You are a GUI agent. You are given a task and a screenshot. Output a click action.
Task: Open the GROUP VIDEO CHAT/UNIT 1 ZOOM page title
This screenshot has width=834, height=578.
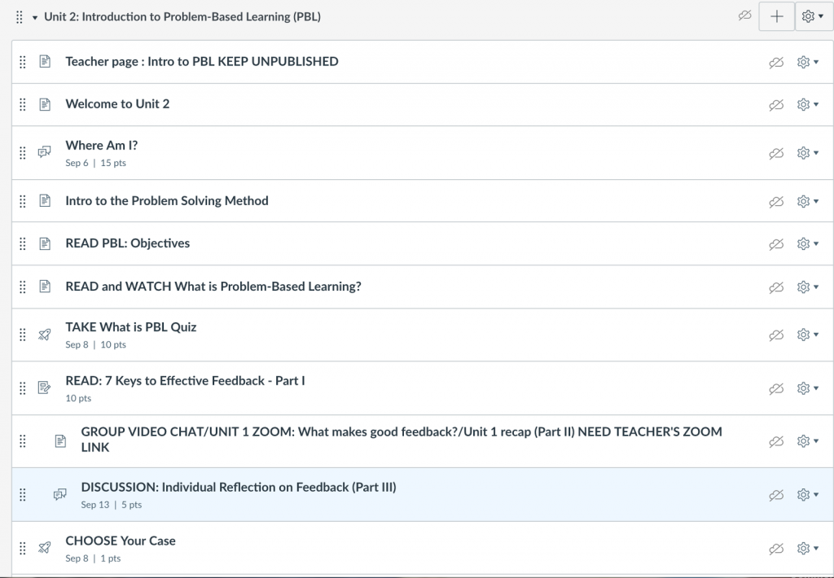tap(402, 440)
